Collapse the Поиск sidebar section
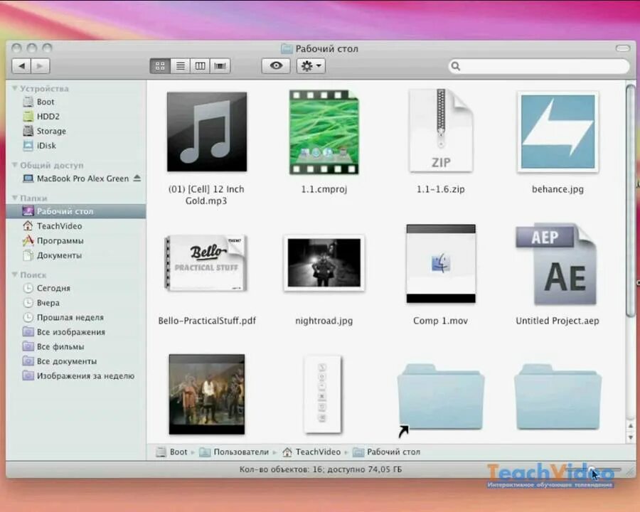Viewport: 640px width, 512px height. (15, 274)
